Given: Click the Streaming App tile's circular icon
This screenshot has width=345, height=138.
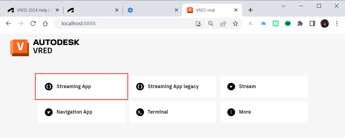Looking at the screenshot, I should pyautogui.click(x=49, y=86).
